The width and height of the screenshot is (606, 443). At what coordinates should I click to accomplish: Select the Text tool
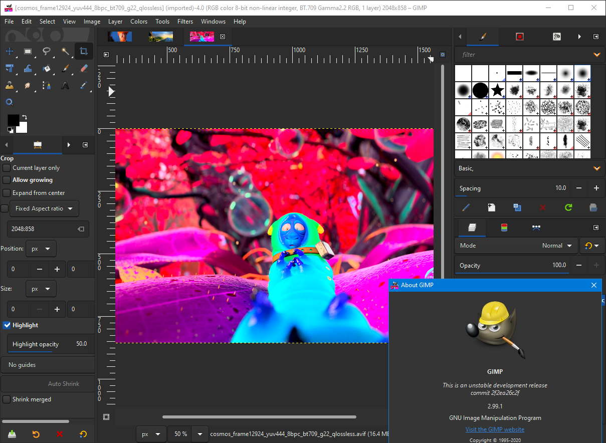point(65,86)
